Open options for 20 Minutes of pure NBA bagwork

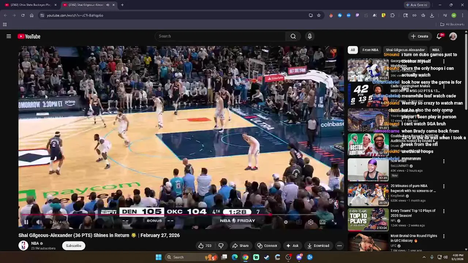pos(444,186)
